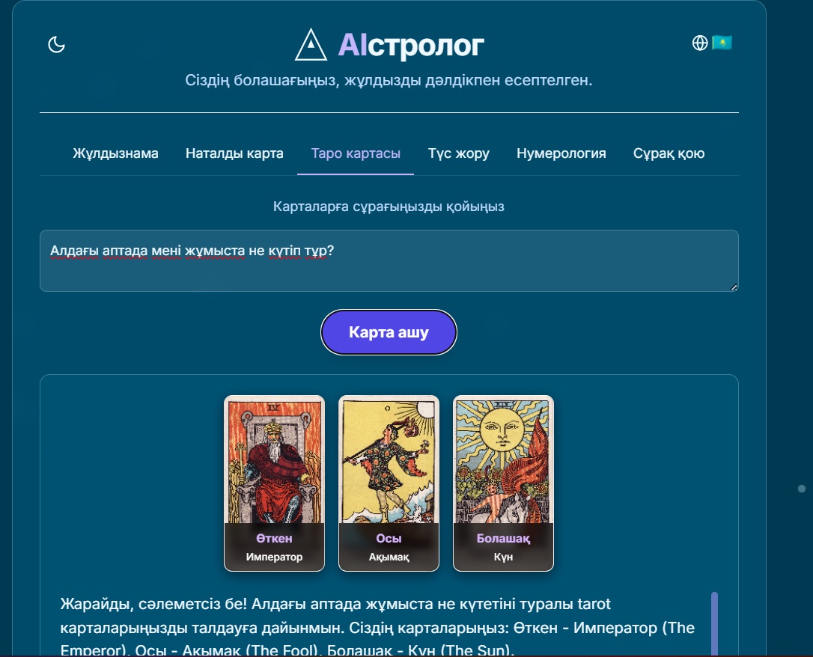Open language selector via globe icon

point(700,43)
